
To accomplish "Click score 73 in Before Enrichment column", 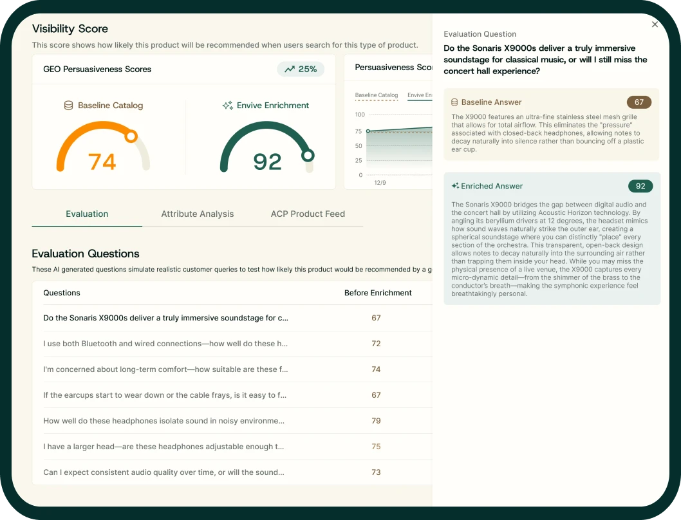I will tap(376, 472).
